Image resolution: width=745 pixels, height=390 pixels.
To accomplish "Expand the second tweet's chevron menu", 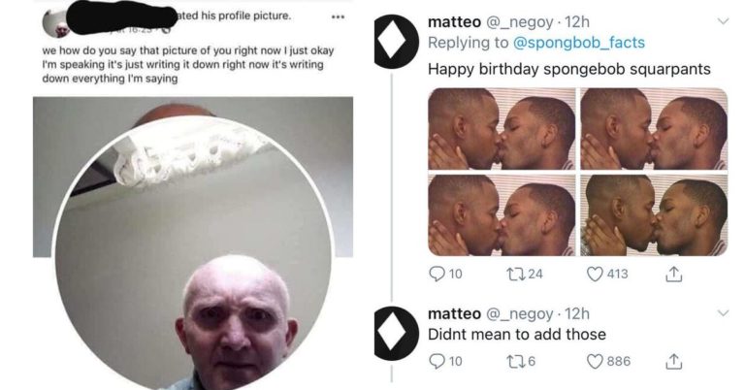I will point(723,313).
